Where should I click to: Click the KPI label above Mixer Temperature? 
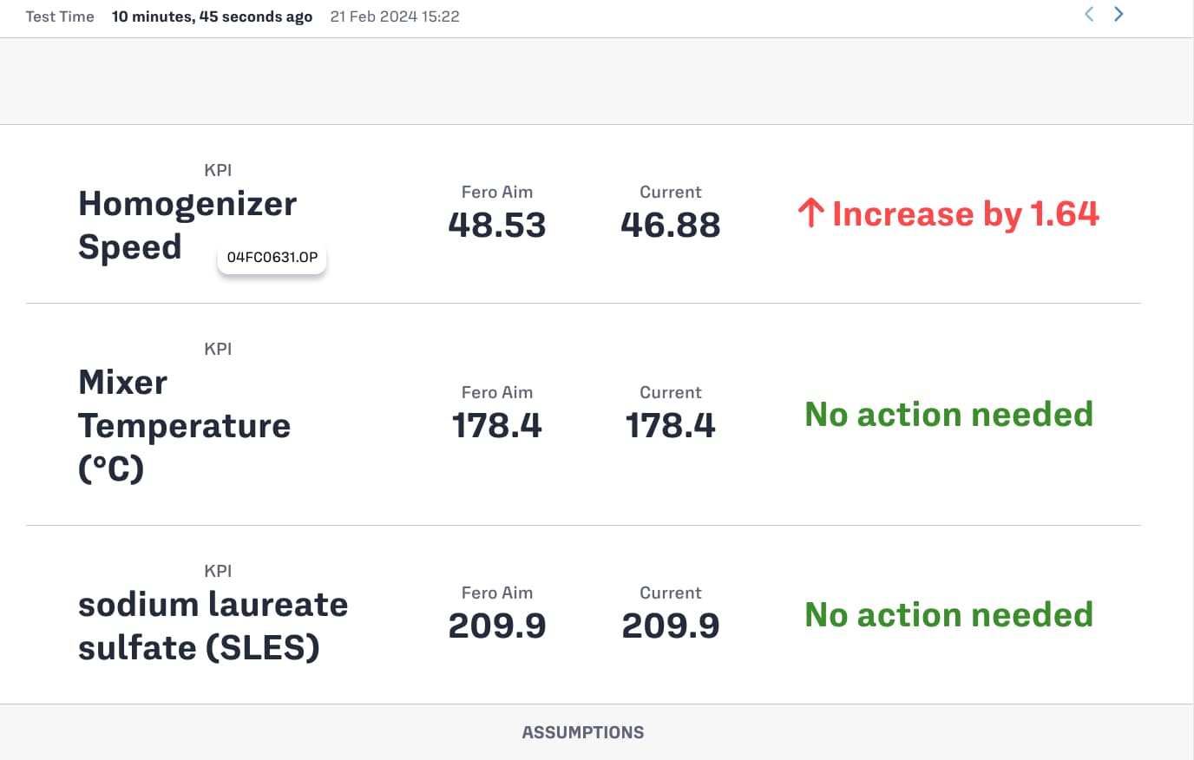pos(218,349)
